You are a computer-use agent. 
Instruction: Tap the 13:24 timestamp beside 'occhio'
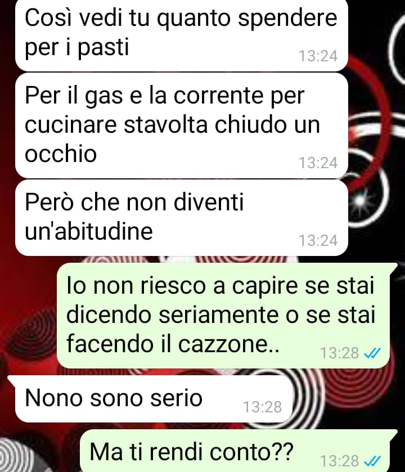(318, 163)
